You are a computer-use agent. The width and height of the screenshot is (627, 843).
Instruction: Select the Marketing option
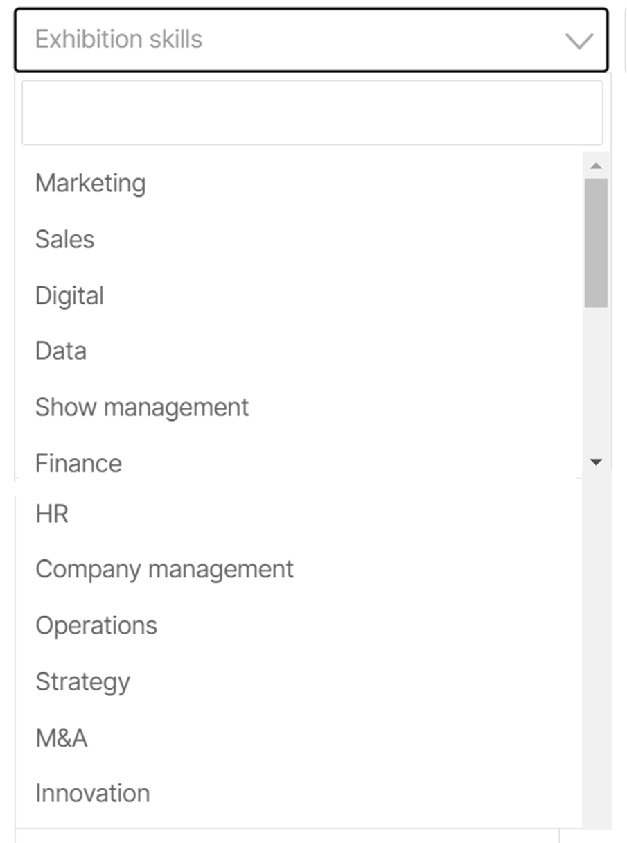pos(91,184)
